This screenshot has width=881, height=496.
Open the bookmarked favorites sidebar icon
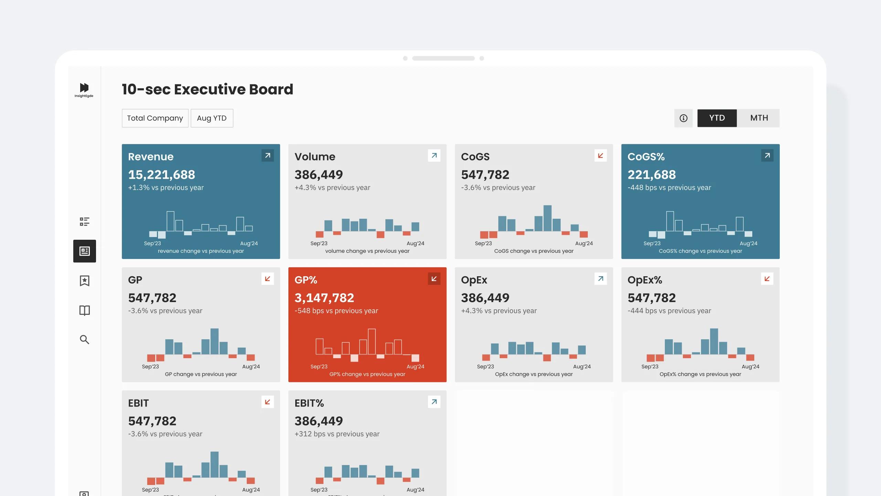84,281
